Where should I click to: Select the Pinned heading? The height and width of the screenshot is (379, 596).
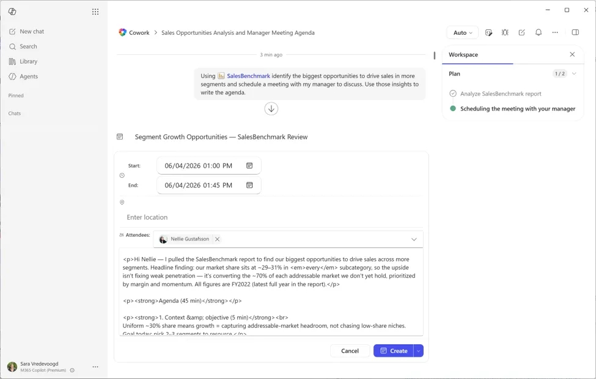[16, 96]
